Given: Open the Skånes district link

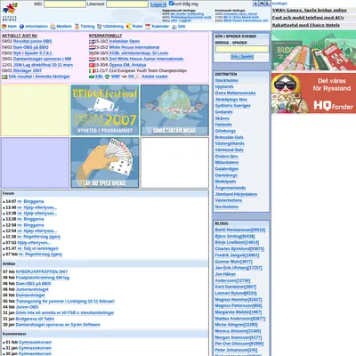Looking at the screenshot, I should click(x=222, y=118).
